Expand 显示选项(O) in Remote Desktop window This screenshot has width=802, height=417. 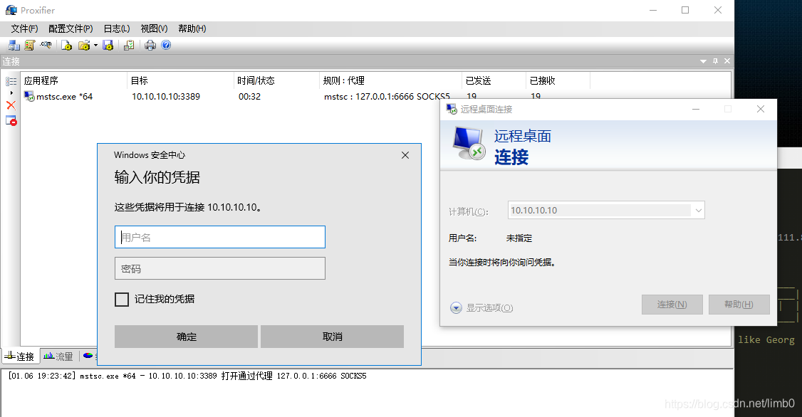481,307
